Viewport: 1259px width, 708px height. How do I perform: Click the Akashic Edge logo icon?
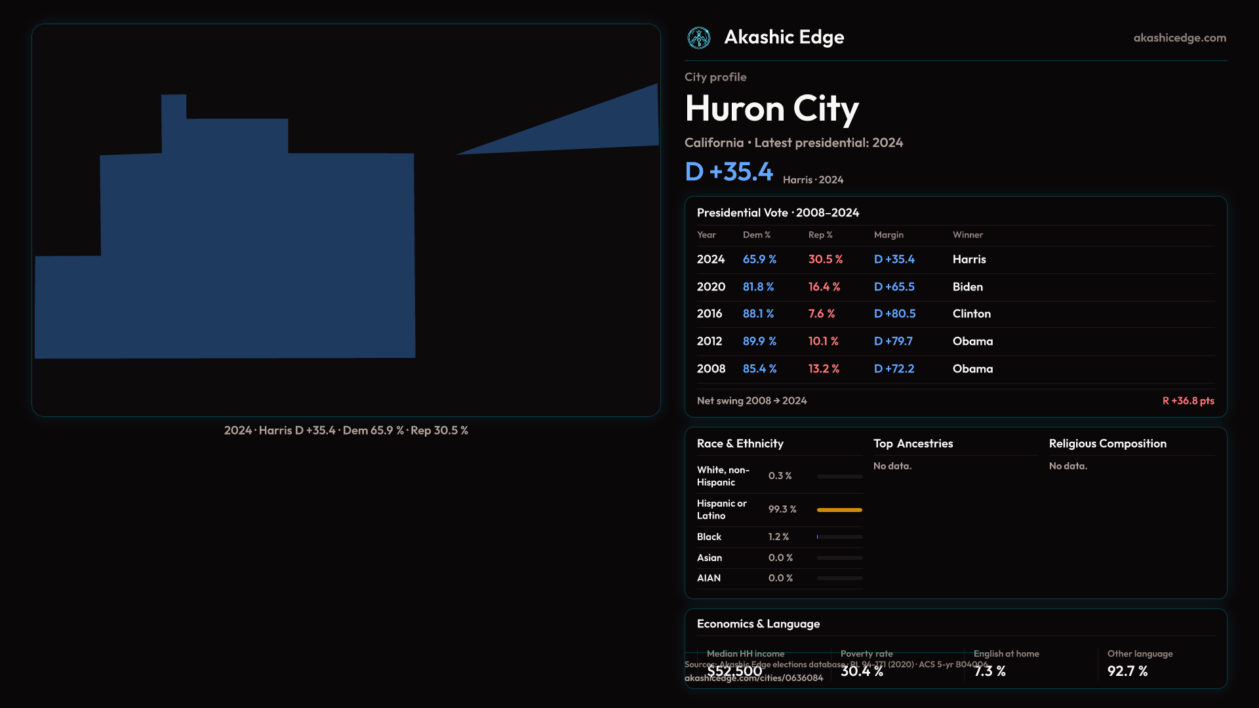click(x=698, y=38)
